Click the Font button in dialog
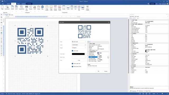This screenshot has height=95, width=169. point(79,60)
